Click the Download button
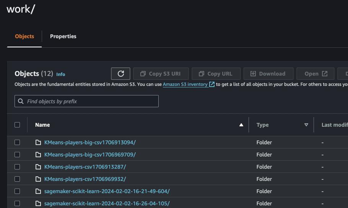Viewport: 348px width, 208px height. (x=268, y=74)
